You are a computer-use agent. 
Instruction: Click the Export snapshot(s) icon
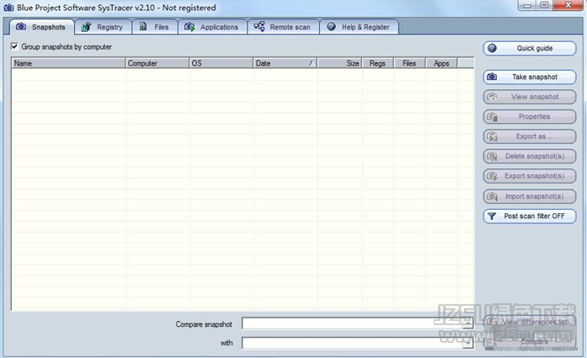coord(492,176)
